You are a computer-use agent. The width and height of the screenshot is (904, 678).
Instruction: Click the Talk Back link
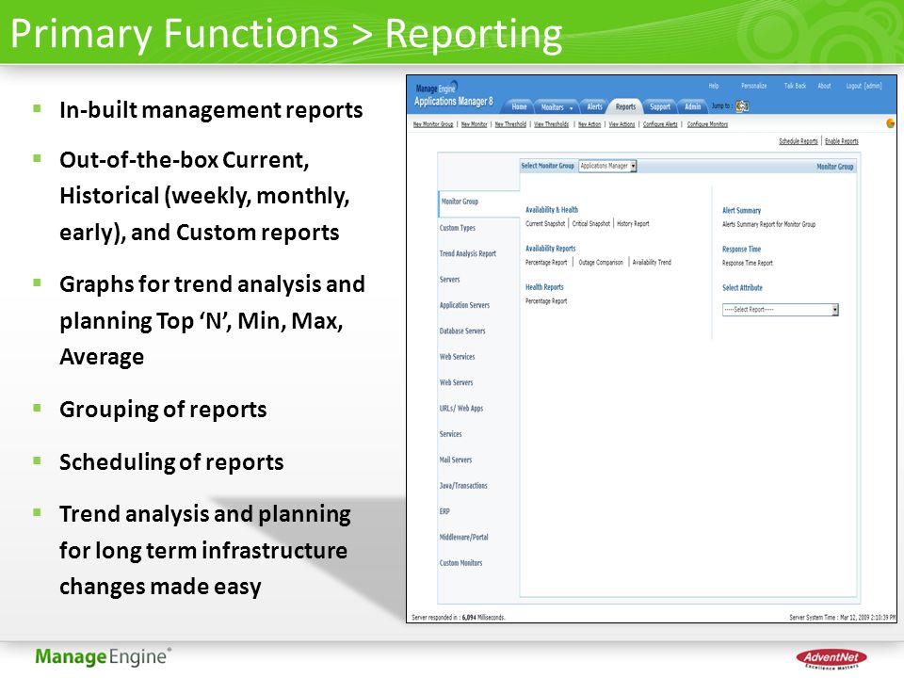[x=795, y=86]
